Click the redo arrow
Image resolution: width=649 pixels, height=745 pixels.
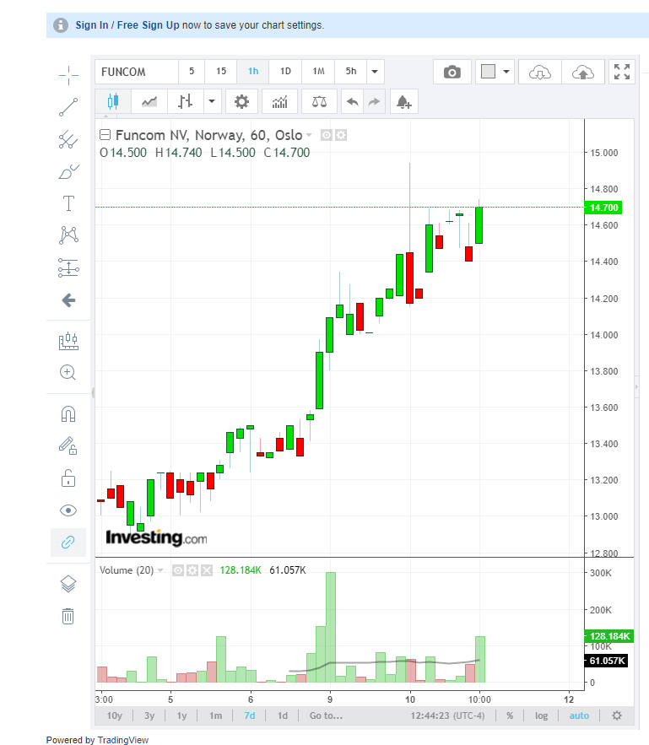(375, 101)
